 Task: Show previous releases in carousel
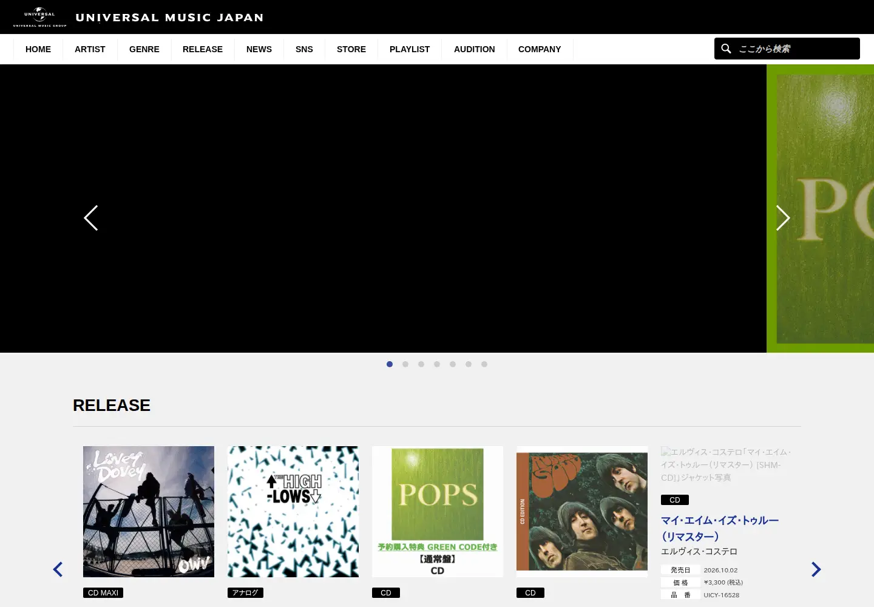click(x=58, y=569)
